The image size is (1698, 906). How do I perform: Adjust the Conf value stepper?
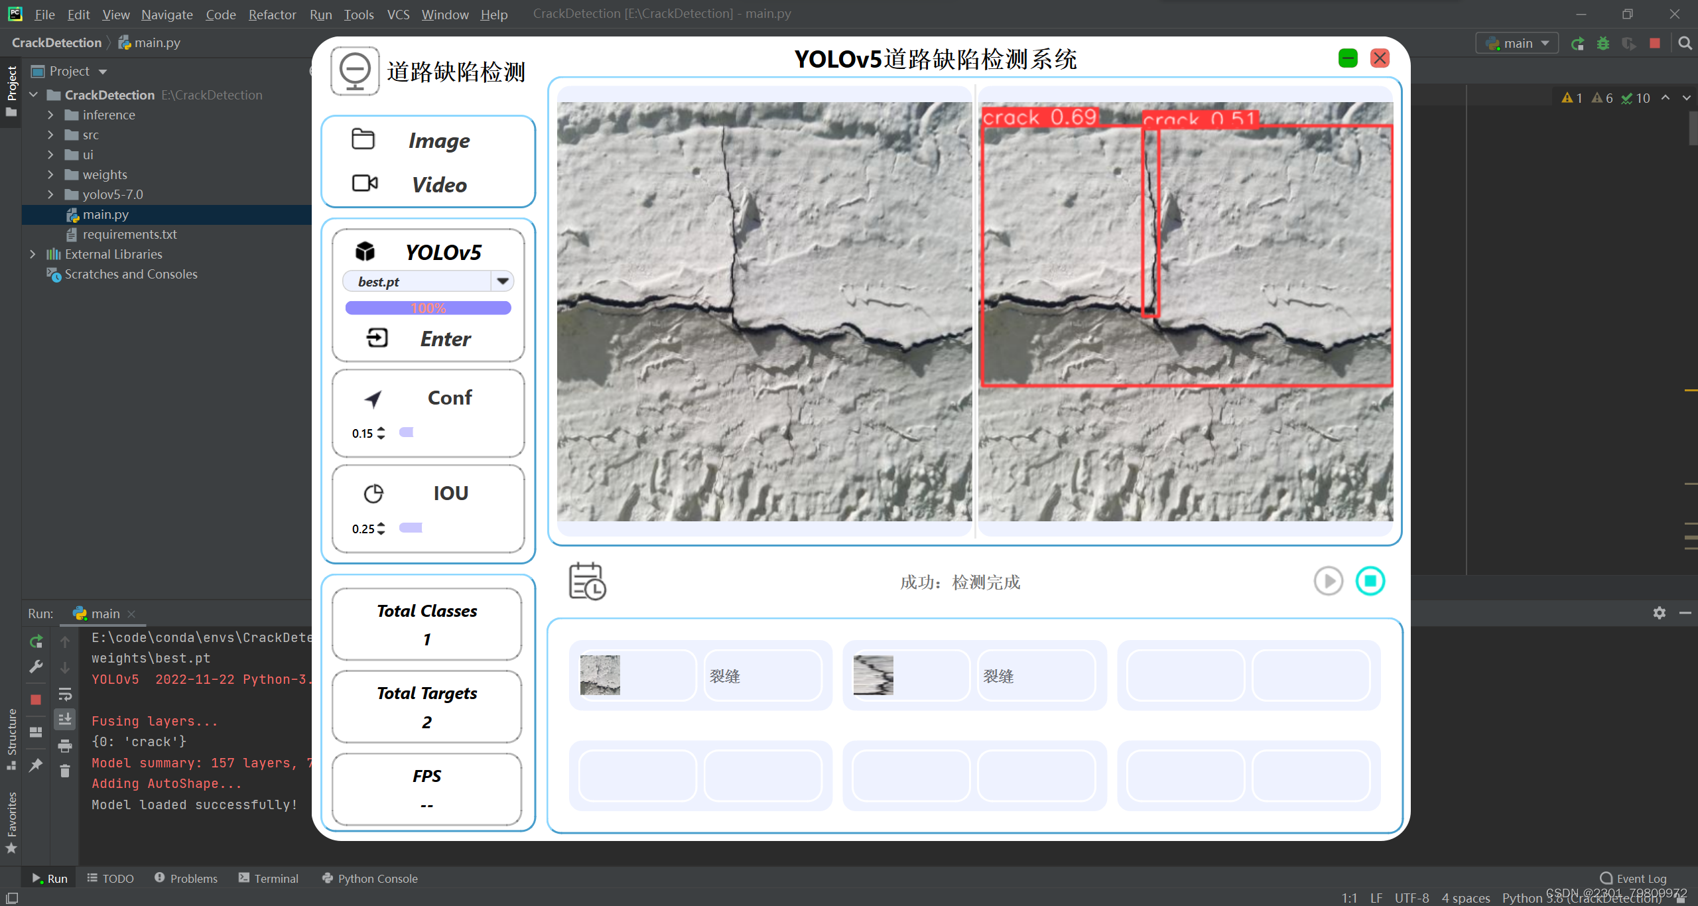pos(381,433)
